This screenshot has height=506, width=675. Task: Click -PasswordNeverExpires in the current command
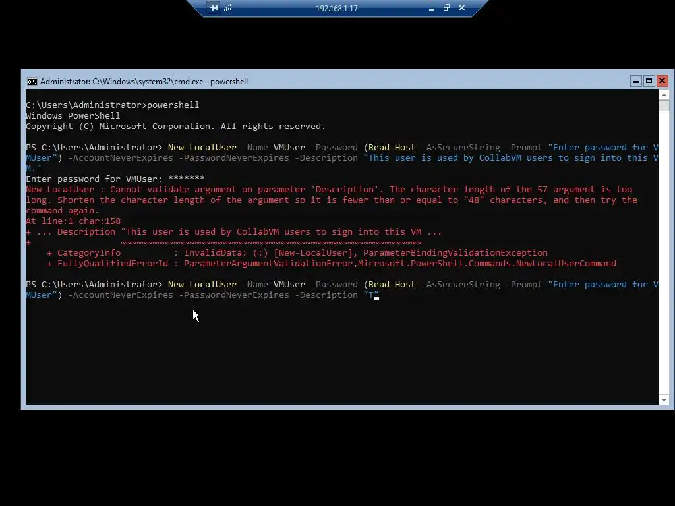tap(234, 295)
